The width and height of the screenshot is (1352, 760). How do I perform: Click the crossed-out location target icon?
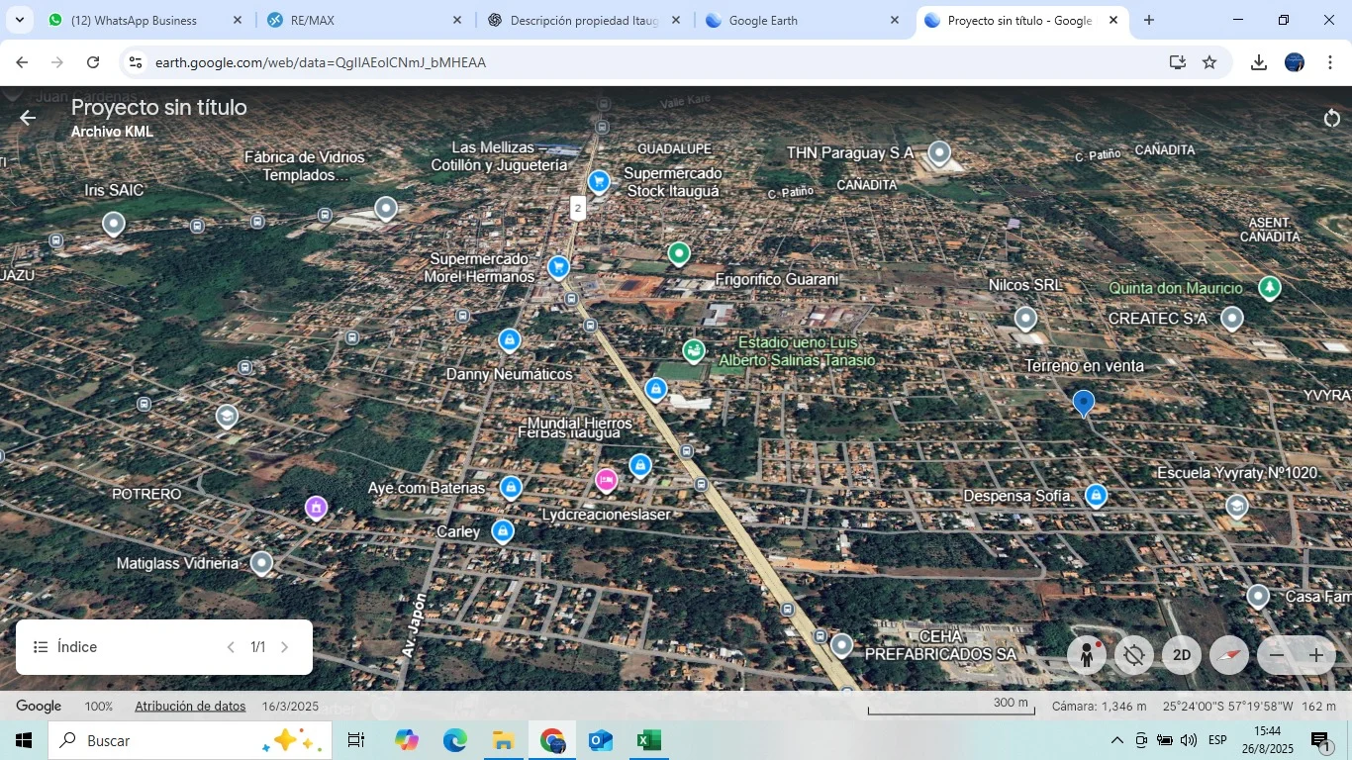pyautogui.click(x=1134, y=655)
